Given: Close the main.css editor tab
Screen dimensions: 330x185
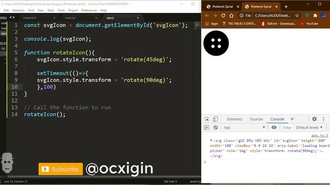Looking at the screenshot, I should (96, 18).
